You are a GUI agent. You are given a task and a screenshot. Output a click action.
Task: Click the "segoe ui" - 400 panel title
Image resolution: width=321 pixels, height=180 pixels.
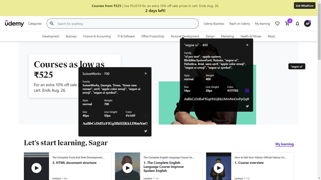pos(196,45)
